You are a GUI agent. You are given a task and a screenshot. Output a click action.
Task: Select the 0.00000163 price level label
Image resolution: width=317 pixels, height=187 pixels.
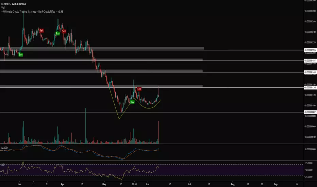(310, 72)
